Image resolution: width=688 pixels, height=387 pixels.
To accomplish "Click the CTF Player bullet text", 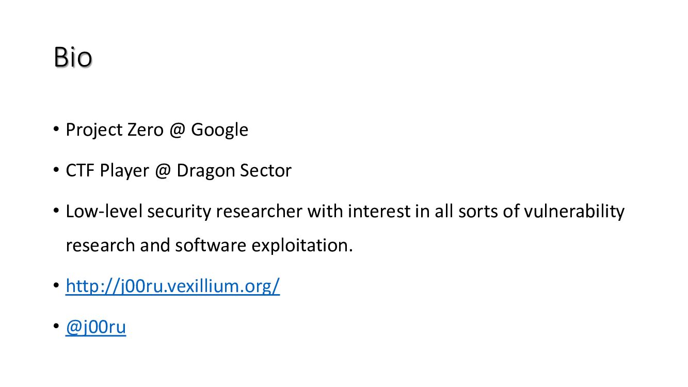I will (178, 170).
